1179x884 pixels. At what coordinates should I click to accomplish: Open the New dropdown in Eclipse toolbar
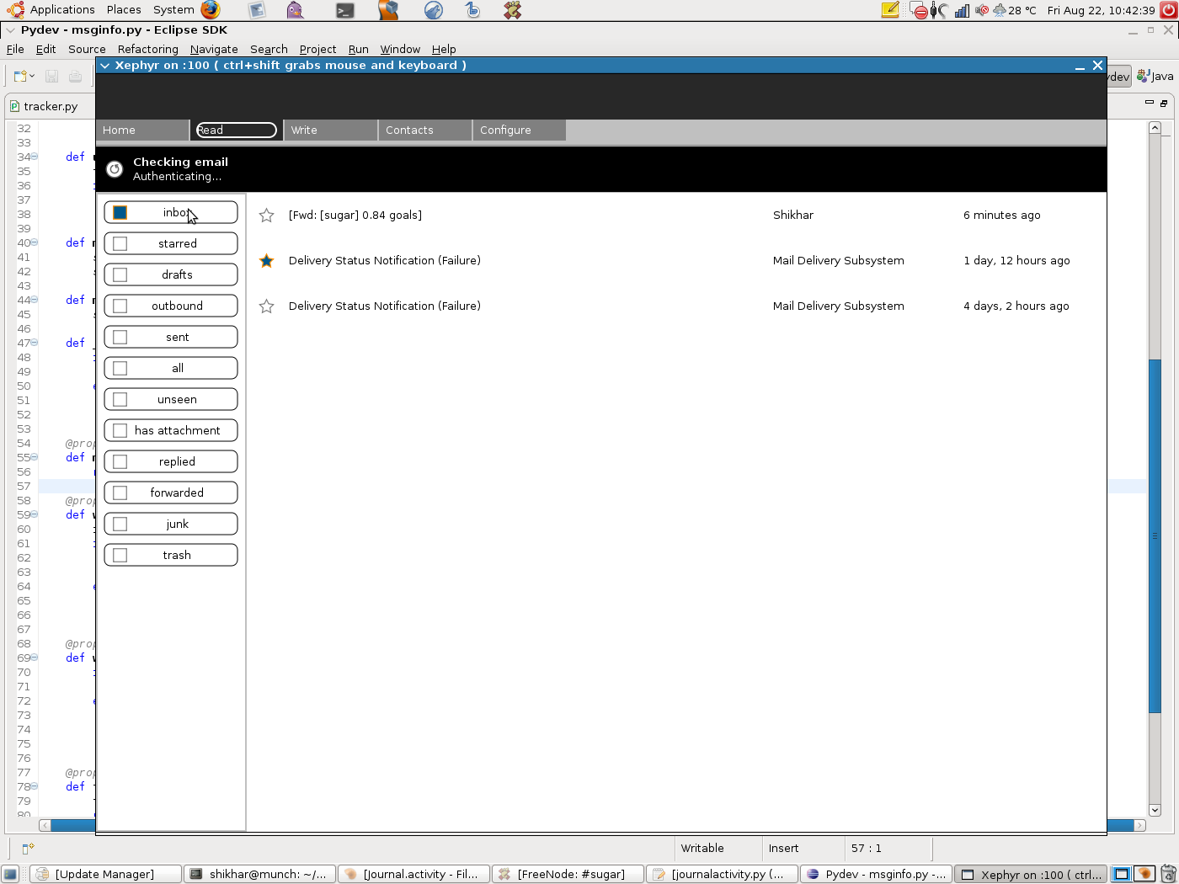pyautogui.click(x=32, y=77)
